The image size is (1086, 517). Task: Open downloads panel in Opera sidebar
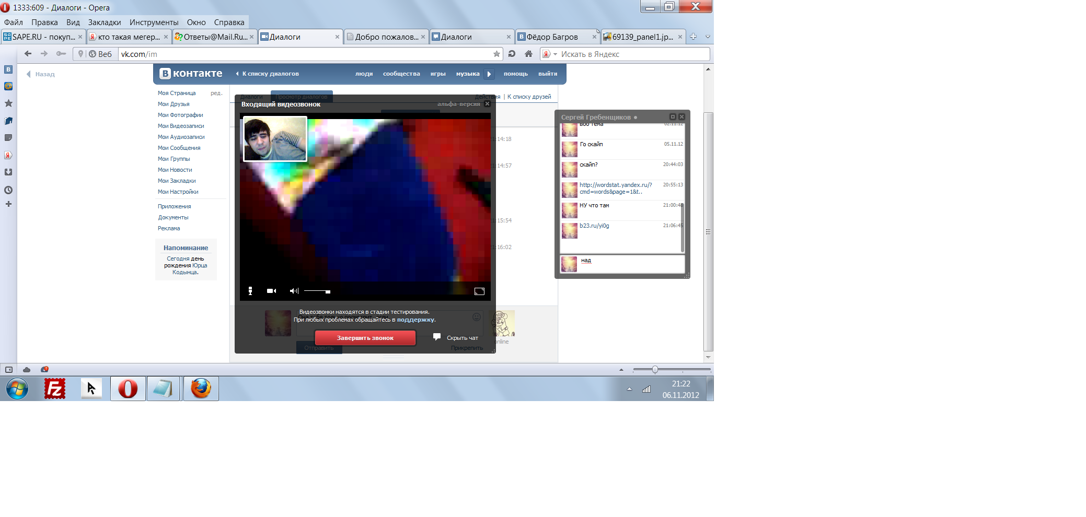coord(8,172)
